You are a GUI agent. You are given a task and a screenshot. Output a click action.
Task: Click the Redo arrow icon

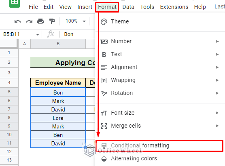pyautogui.click(x=29, y=21)
